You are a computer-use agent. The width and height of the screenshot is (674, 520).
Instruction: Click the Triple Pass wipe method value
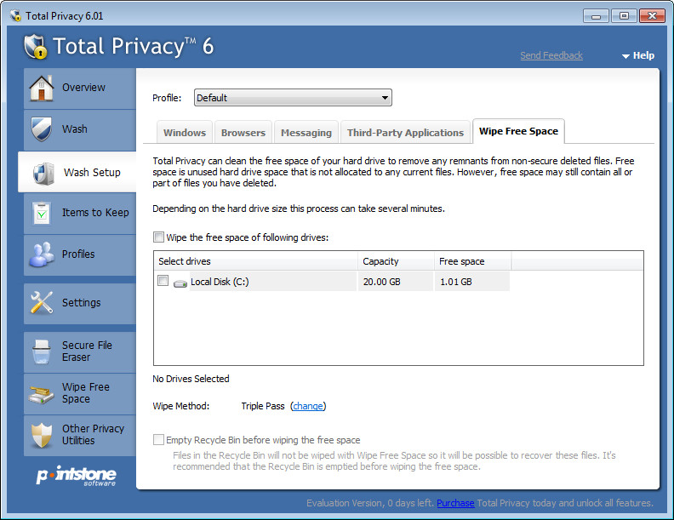tap(263, 406)
